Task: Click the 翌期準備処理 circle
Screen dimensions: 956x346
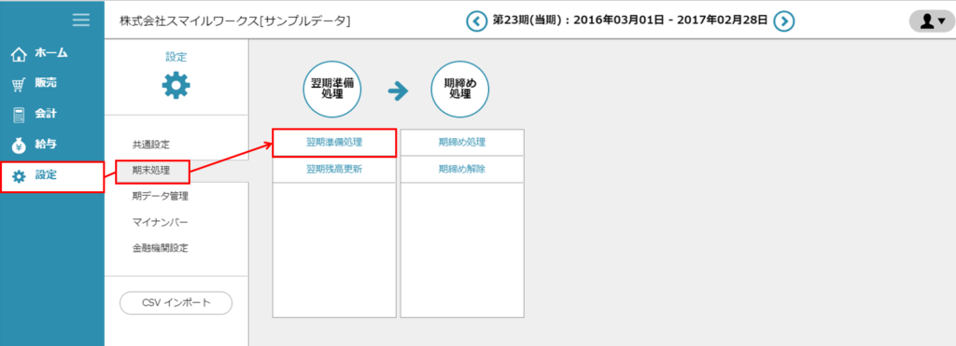Action: [332, 90]
